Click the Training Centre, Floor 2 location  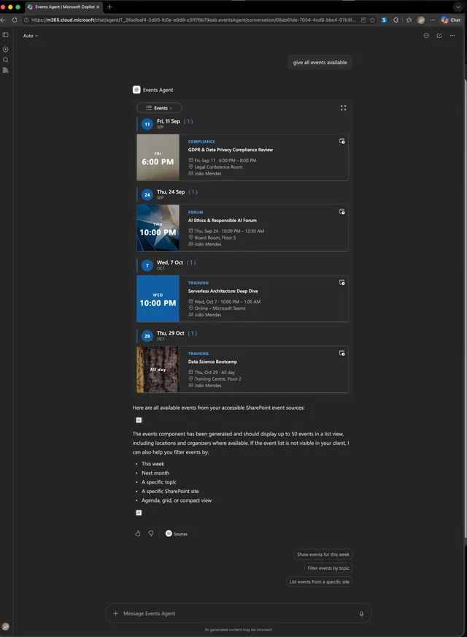[x=218, y=379]
